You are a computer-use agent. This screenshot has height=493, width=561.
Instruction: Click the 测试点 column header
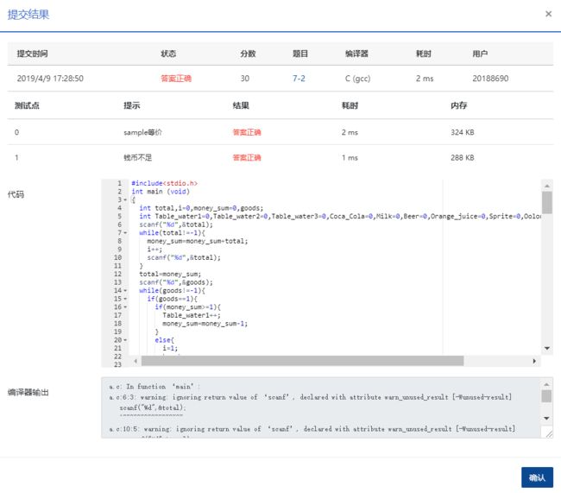(x=27, y=105)
